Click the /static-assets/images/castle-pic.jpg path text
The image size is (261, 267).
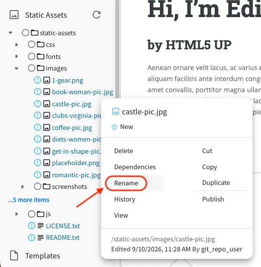click(163, 239)
